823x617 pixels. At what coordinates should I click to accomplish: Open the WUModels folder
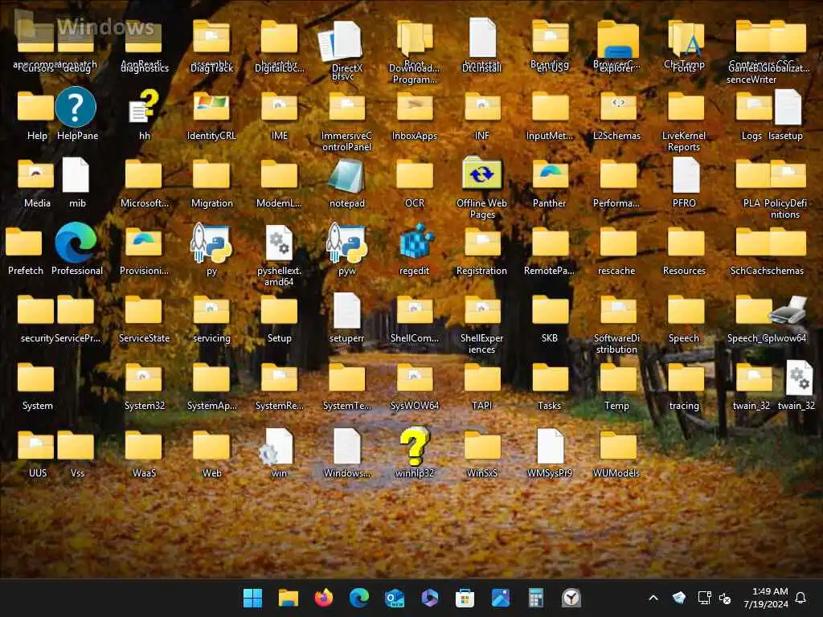618,445
